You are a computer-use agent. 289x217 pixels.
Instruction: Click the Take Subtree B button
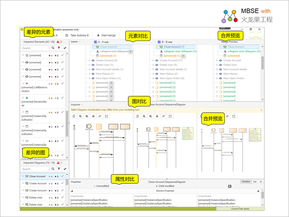(x=78, y=35)
